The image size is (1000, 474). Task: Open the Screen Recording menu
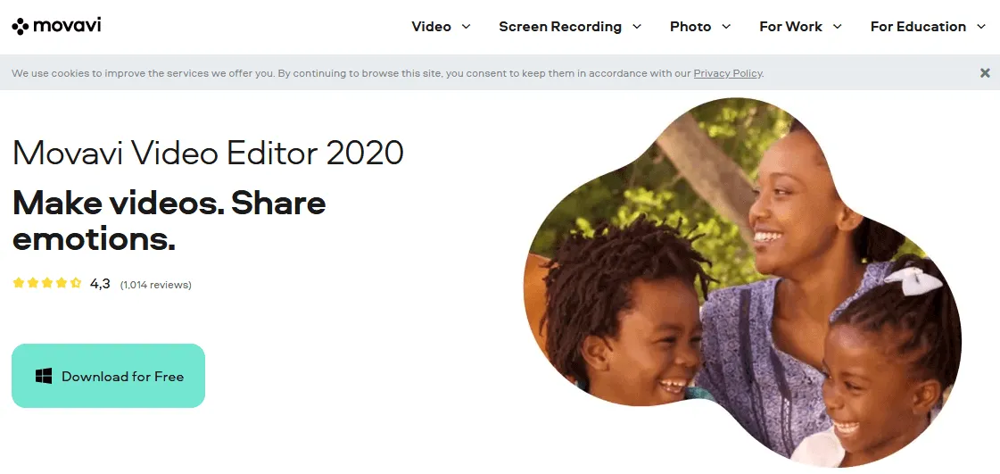coord(560,27)
